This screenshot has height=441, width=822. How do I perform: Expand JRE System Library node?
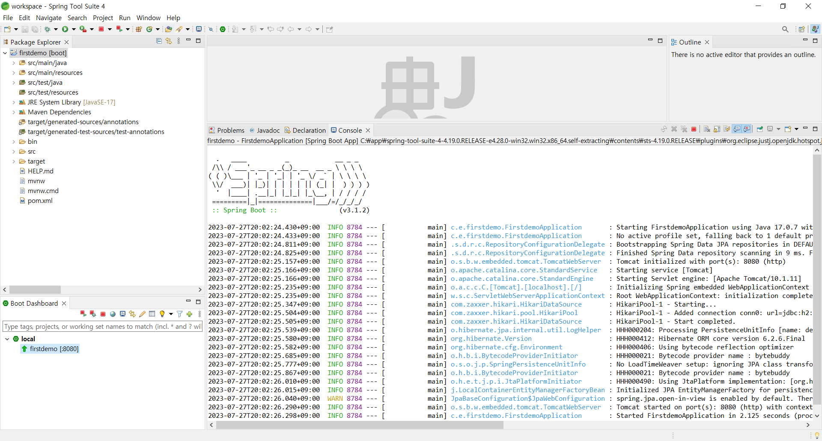(14, 102)
